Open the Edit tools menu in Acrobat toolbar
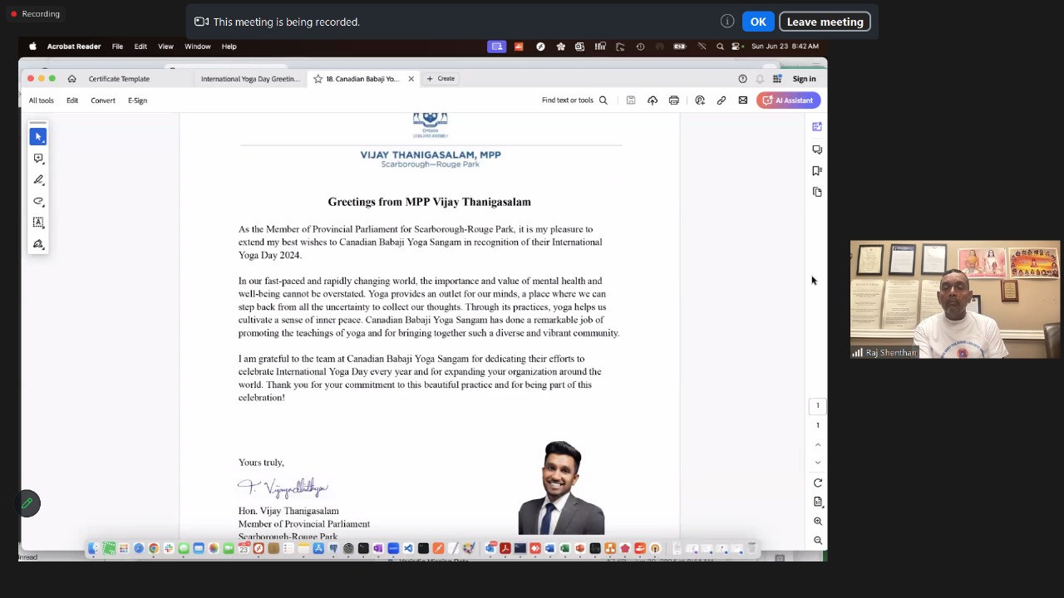Screen dimensions: 1064x598 click(72, 100)
